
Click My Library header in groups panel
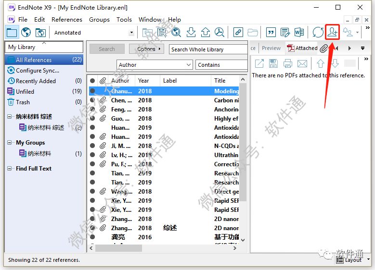click(44, 47)
